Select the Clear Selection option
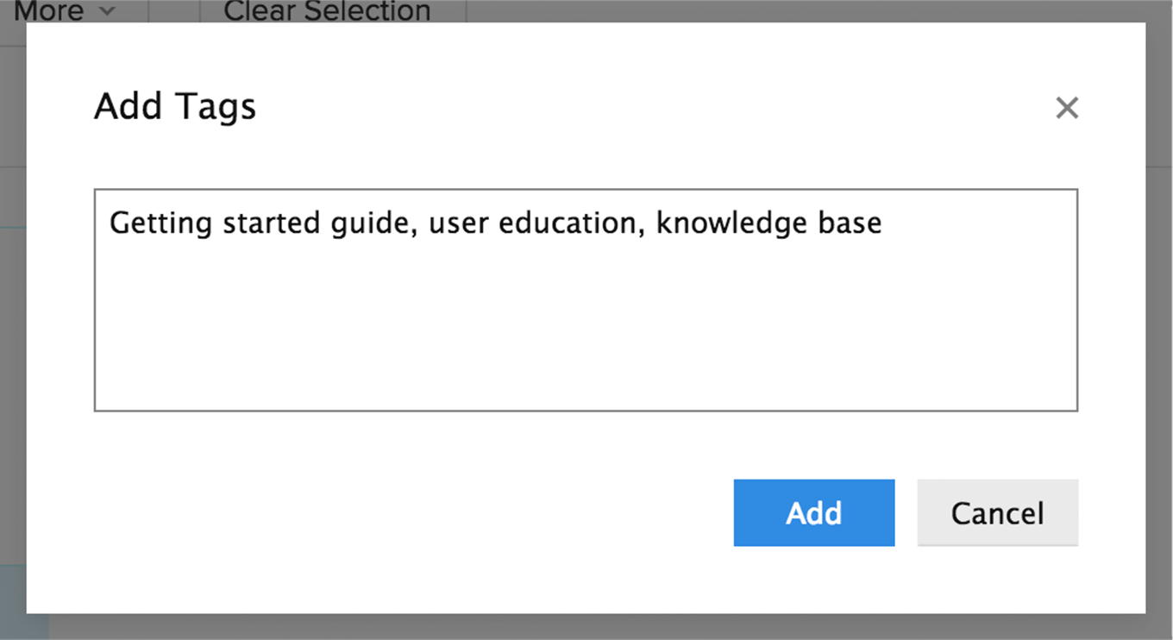Screen dimensions: 1173x640 pyautogui.click(x=327, y=11)
